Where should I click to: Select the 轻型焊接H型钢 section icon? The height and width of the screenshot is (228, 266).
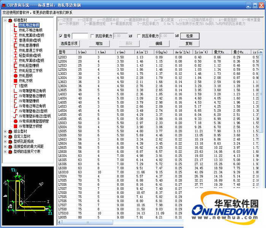(x=16, y=55)
